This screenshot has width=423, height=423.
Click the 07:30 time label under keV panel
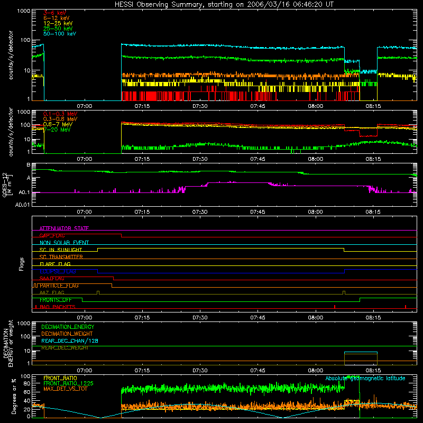click(x=200, y=106)
